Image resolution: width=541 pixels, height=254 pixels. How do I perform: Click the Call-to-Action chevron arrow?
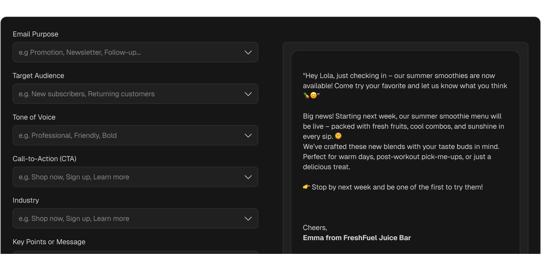coord(248,177)
